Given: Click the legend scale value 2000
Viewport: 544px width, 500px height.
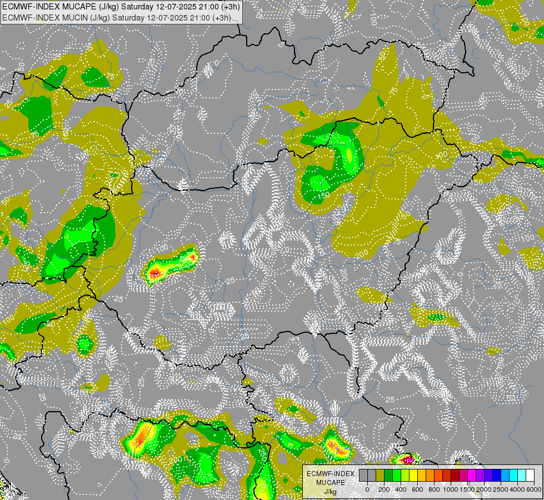Looking at the screenshot, I should 485,489.
